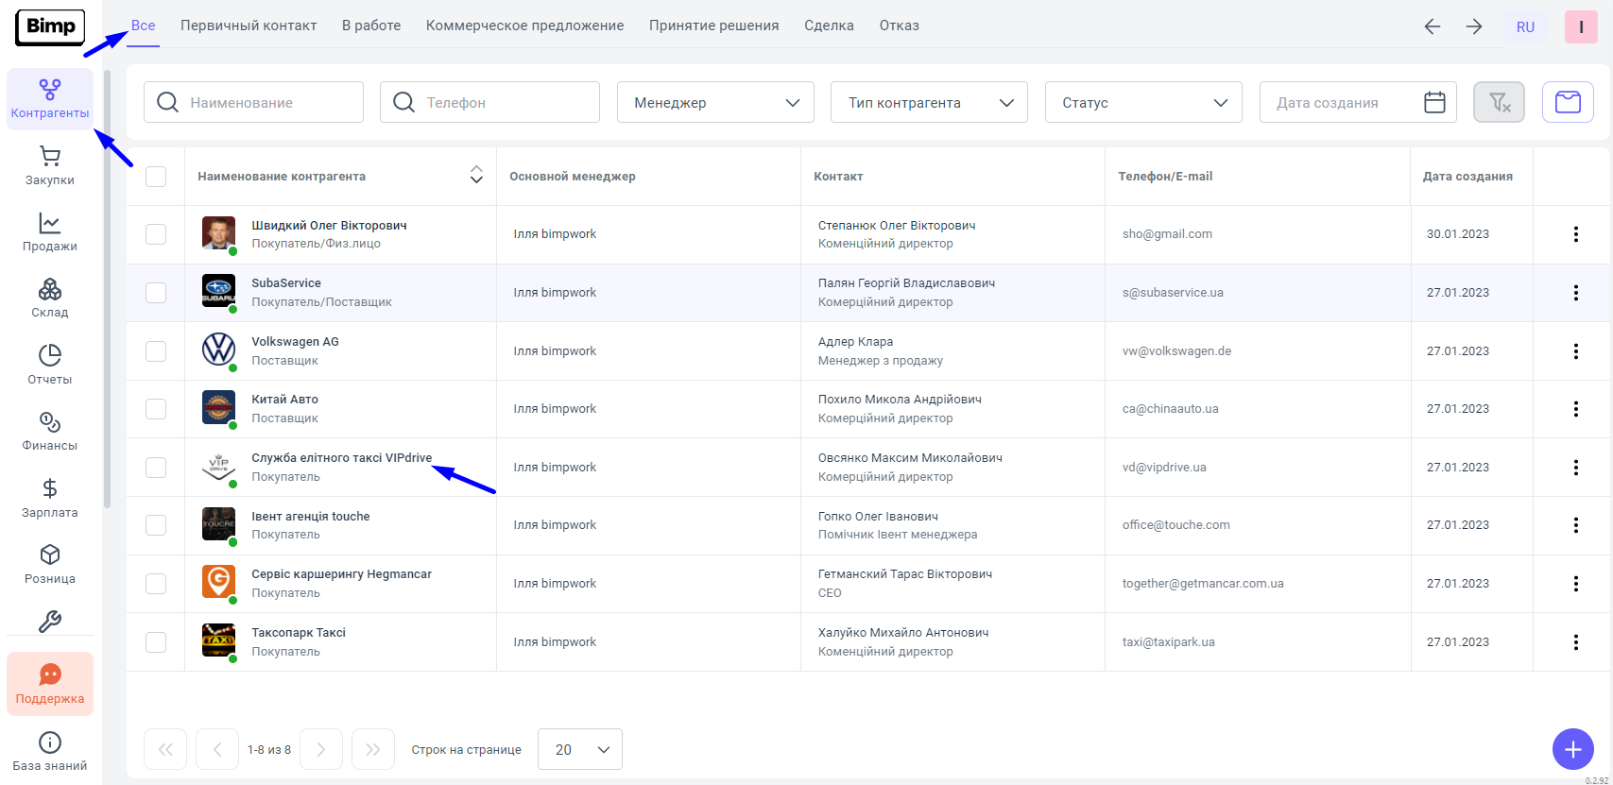This screenshot has height=785, width=1613.
Task: Tick the checkbox for SubaService row
Action: 156,293
